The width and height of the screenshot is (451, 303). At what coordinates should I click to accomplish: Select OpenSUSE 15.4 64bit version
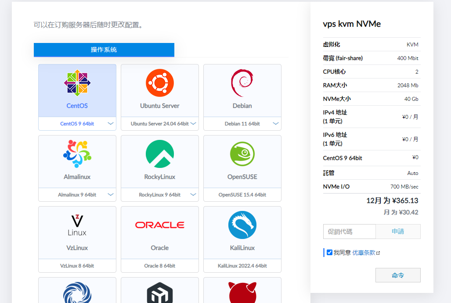coord(242,194)
